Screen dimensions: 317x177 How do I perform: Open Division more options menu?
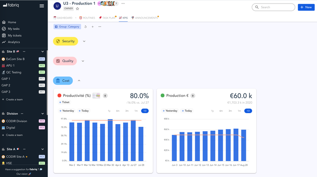point(22,114)
